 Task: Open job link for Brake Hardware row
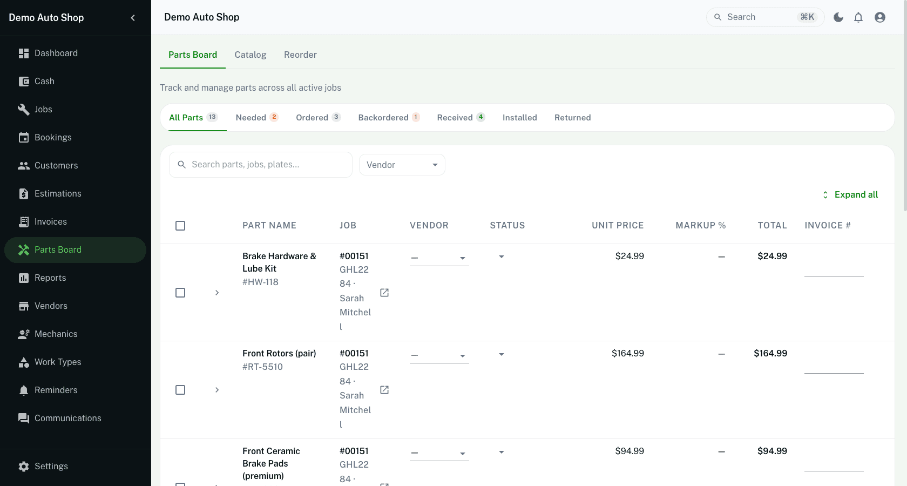[x=384, y=293]
